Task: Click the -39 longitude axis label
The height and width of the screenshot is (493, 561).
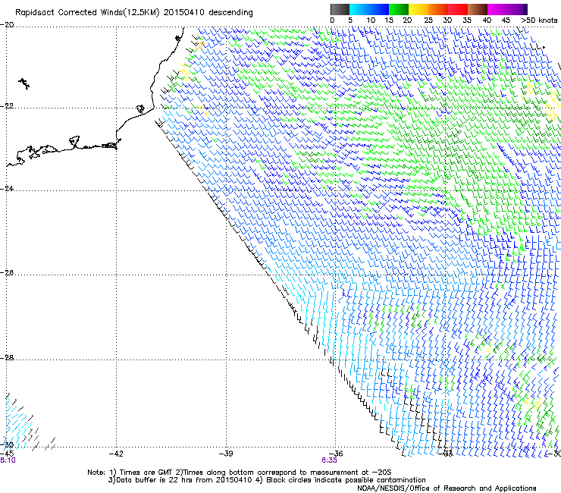Action: click(226, 454)
